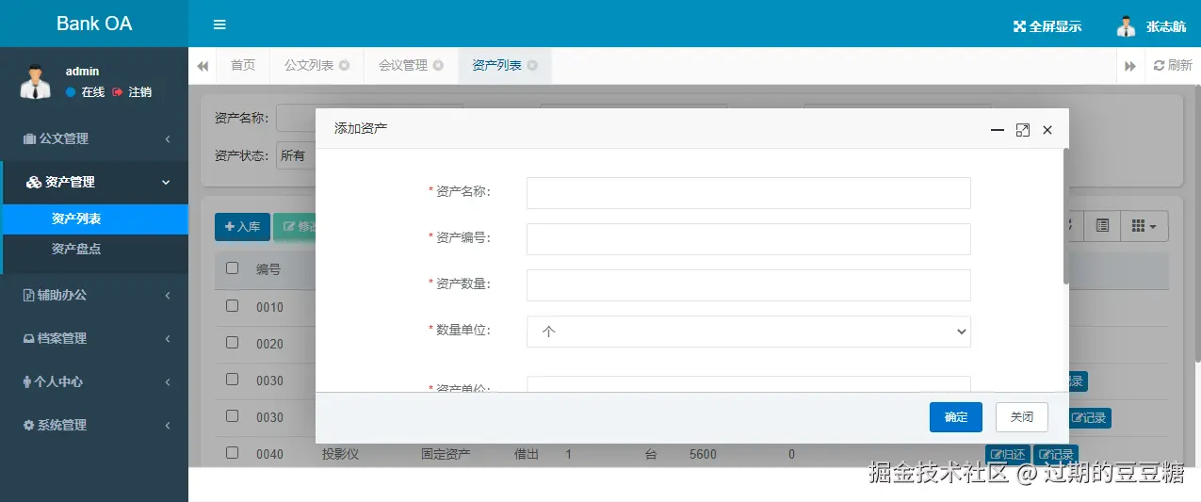Click the Bank OA logo title
Image resolution: width=1201 pixels, height=502 pixels.
coord(94,24)
